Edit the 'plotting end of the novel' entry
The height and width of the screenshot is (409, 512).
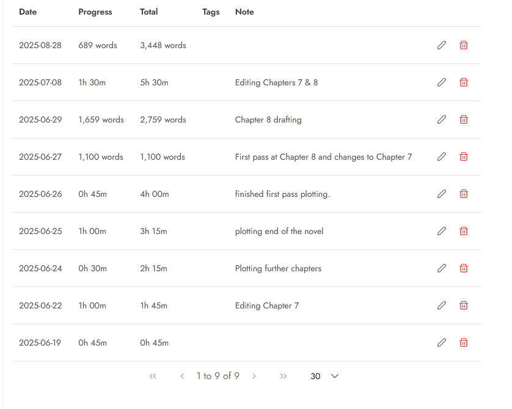[x=442, y=231]
